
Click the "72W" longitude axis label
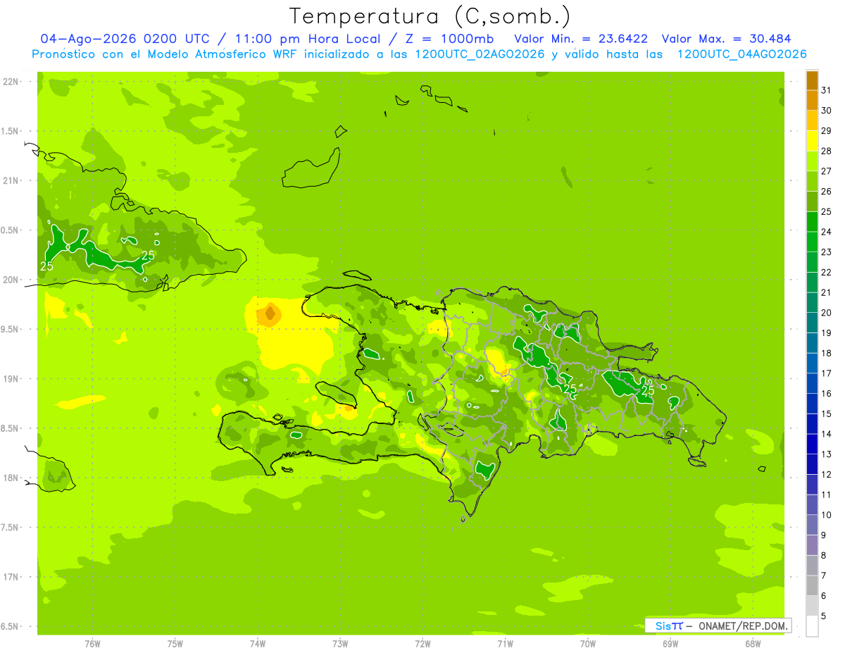click(x=423, y=644)
